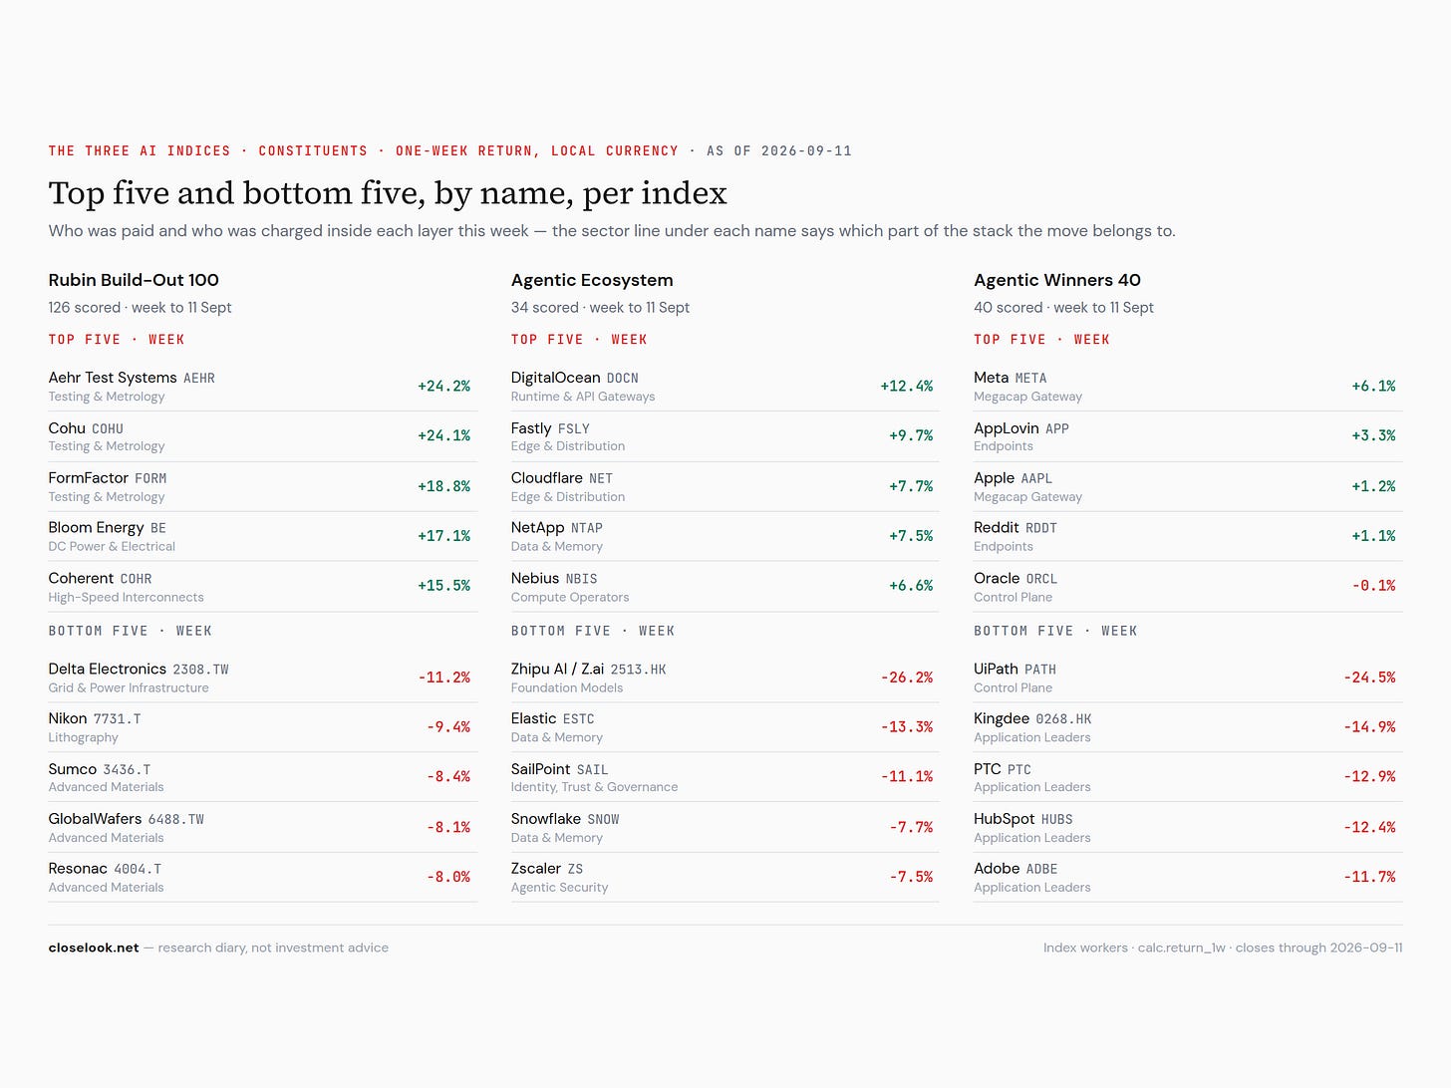Viewport: 1451px width, 1088px height.
Task: Select the "Agentic Winners 40" index heading
Action: (x=1057, y=280)
